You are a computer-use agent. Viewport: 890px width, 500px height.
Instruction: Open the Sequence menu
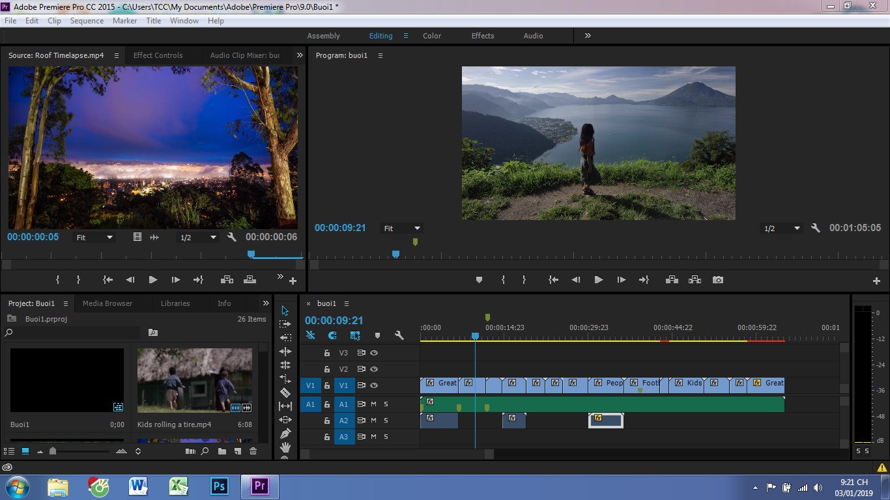click(87, 21)
